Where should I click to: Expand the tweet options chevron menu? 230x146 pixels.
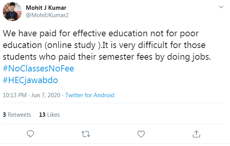click(221, 7)
